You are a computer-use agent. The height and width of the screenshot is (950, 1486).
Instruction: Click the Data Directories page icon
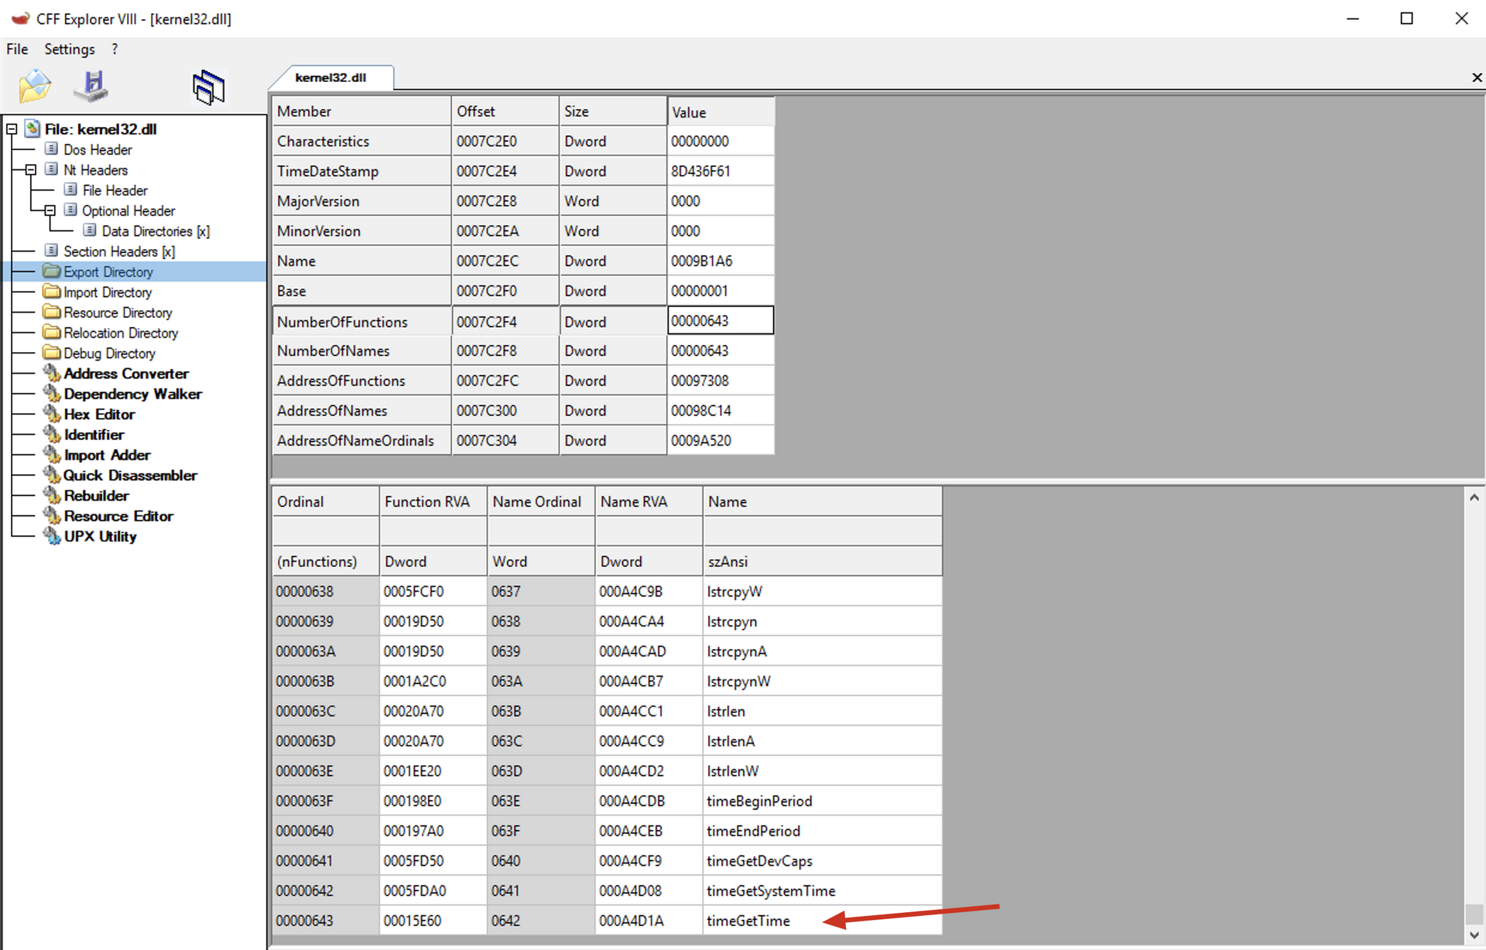(x=90, y=230)
